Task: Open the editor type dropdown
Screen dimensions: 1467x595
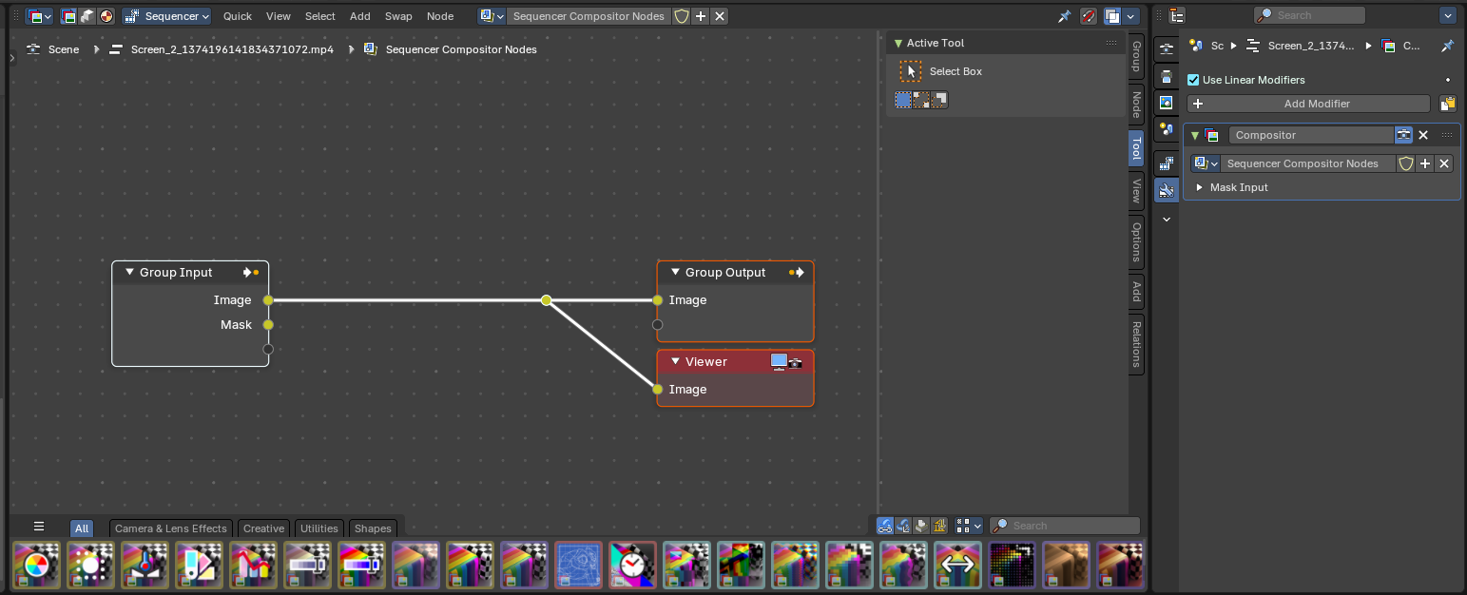Action: [x=39, y=16]
